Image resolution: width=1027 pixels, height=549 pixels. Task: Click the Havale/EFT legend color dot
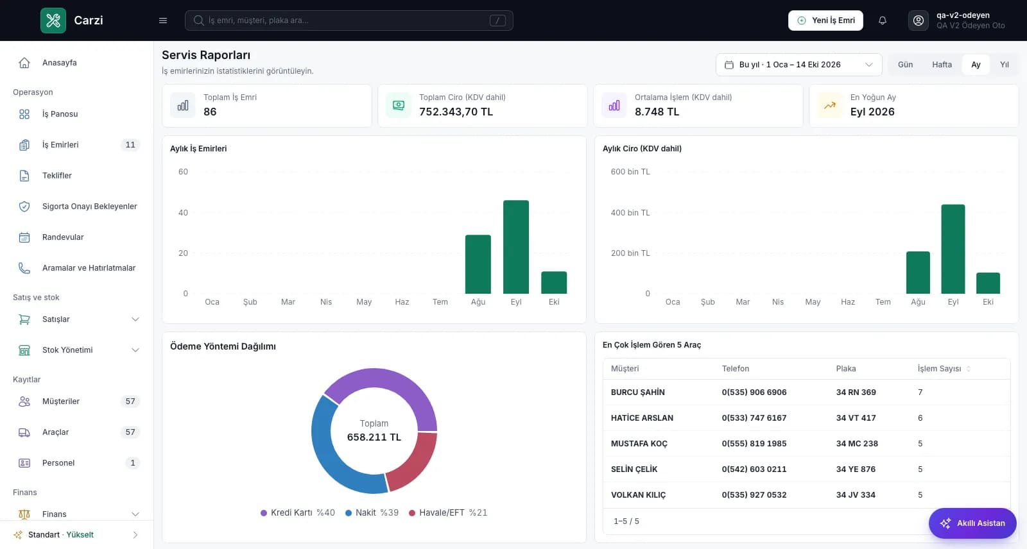coord(412,513)
